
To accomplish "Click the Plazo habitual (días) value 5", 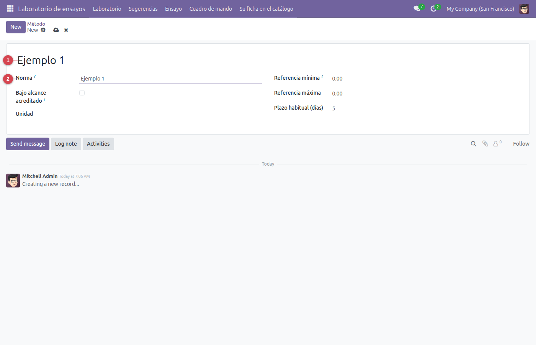I will [333, 108].
